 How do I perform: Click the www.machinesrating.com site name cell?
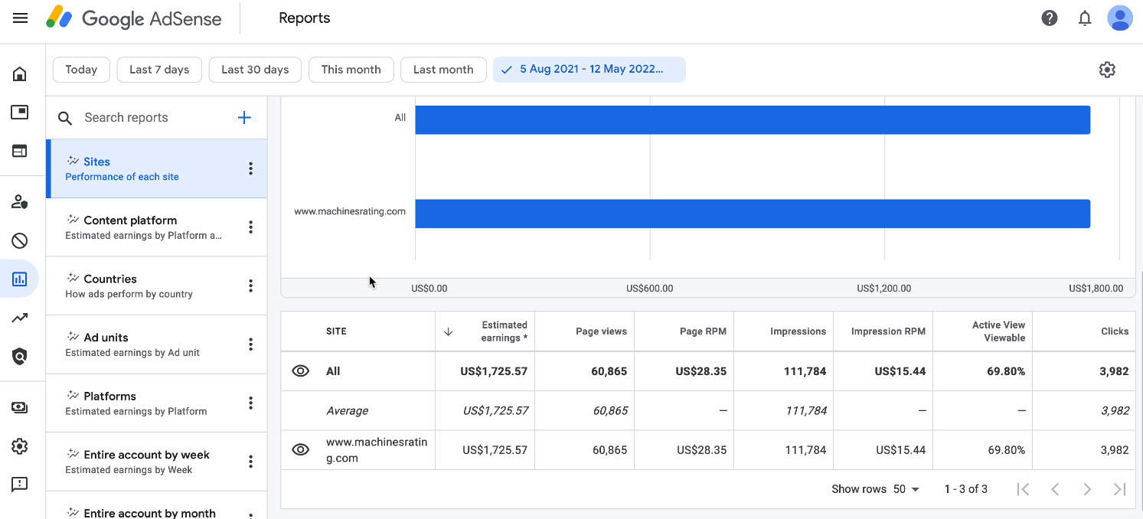coord(377,450)
